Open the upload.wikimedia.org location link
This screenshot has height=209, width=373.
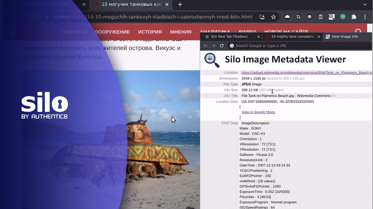point(306,73)
